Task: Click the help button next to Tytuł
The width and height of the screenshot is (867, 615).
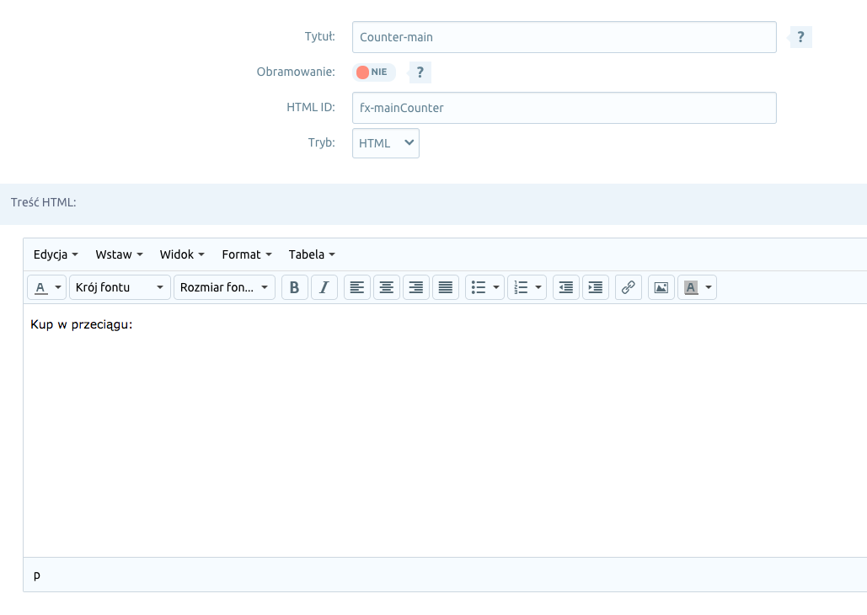Action: point(800,37)
